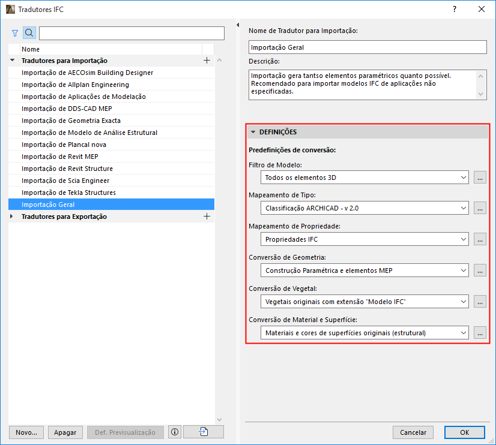Open Conversão de Material e Superfície dropdown
This screenshot has height=445, width=496.
(x=364, y=333)
